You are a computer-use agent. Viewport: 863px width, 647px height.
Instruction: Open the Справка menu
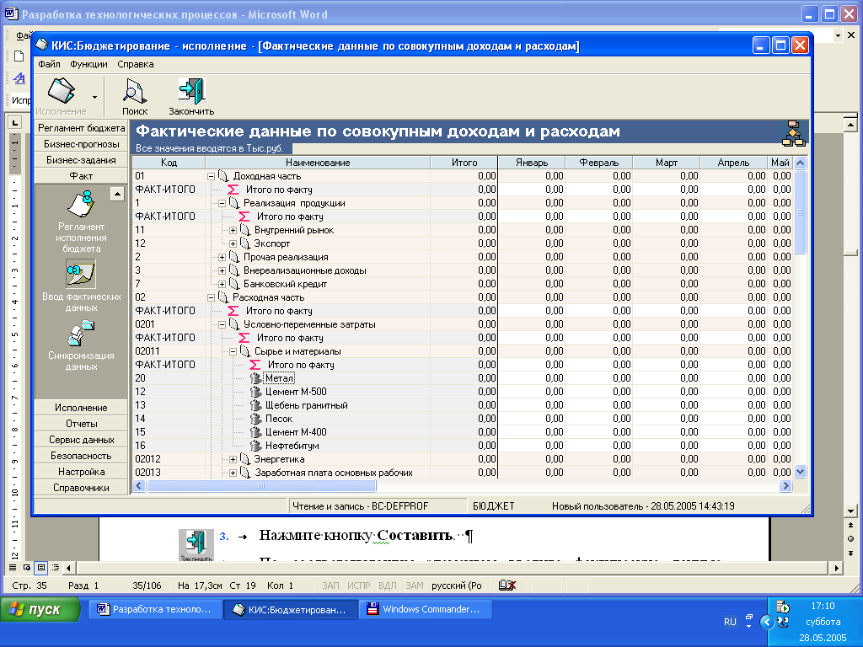(136, 64)
